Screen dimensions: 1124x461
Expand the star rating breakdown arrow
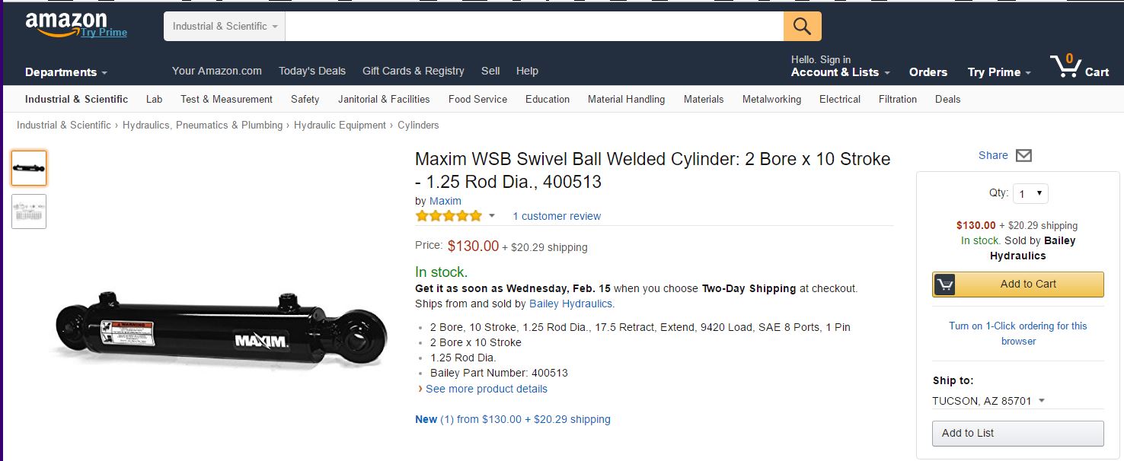tap(492, 216)
